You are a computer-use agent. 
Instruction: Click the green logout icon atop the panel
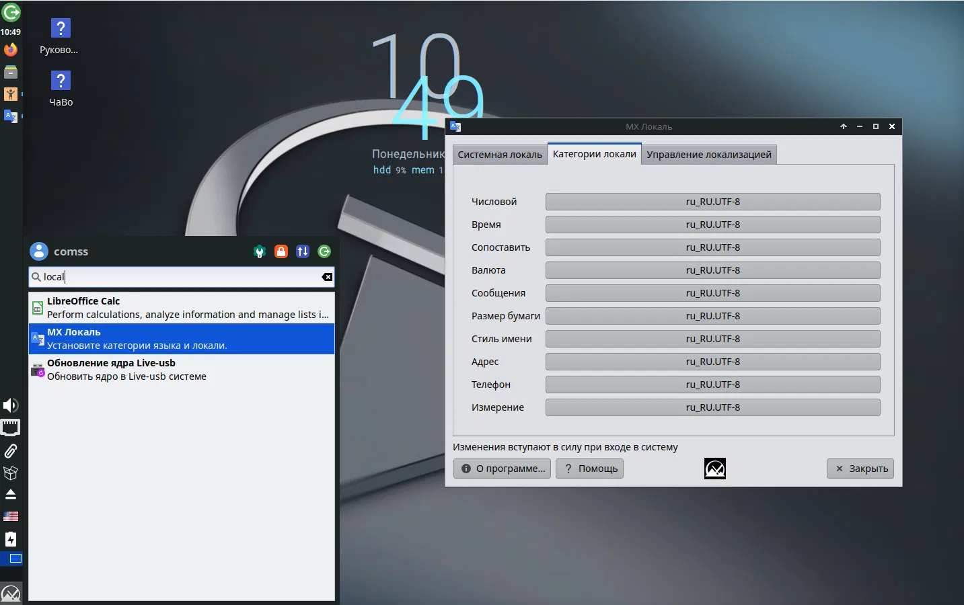[x=11, y=12]
